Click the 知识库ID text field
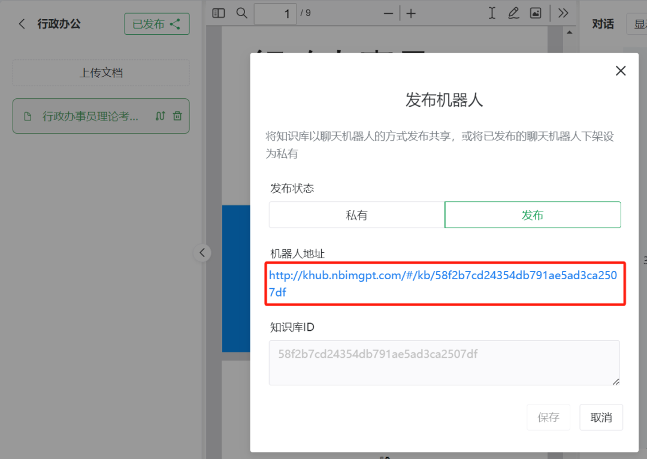This screenshot has width=647, height=459. click(x=445, y=363)
